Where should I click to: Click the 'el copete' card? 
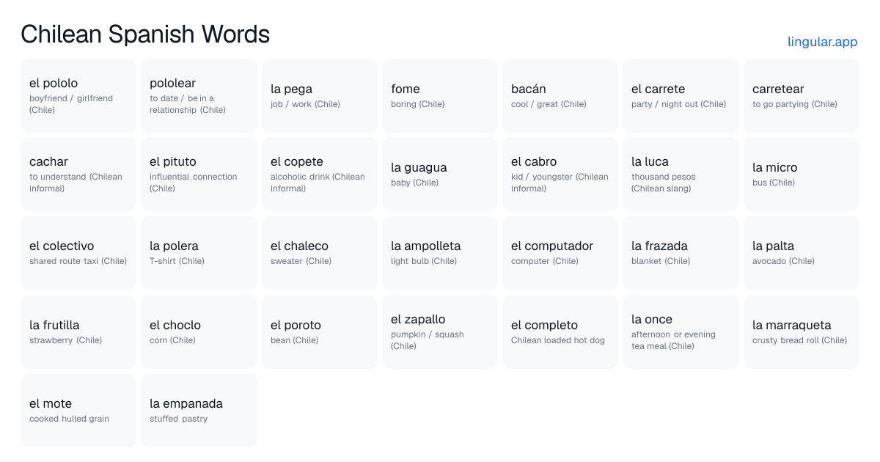click(x=320, y=175)
